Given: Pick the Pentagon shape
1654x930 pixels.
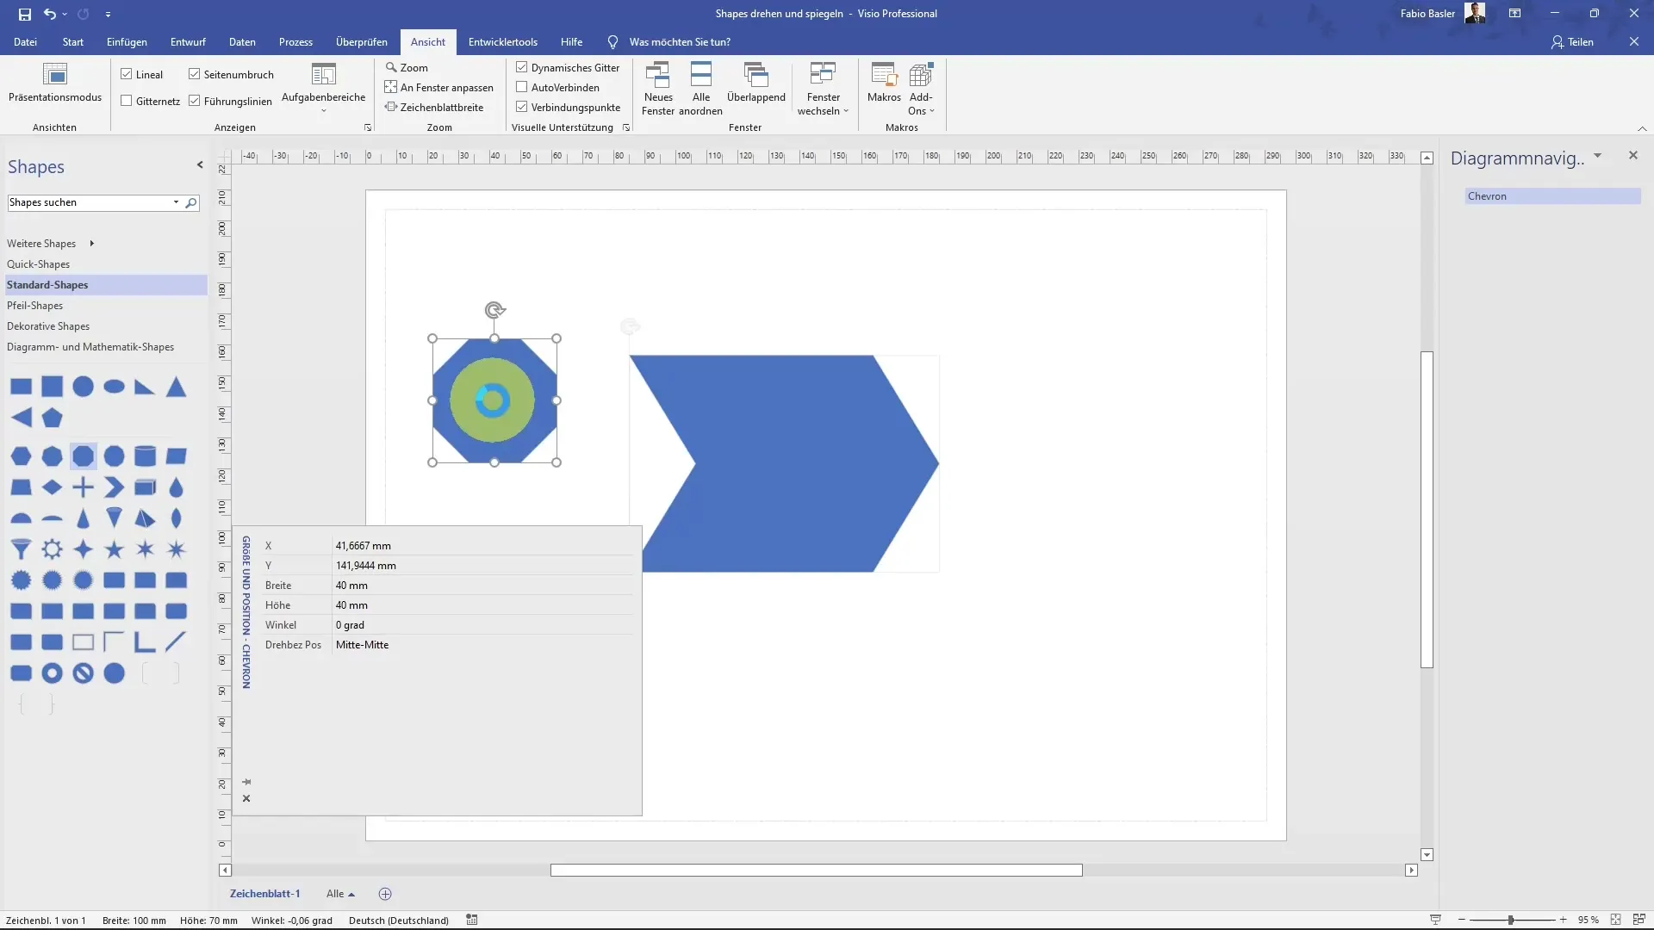Looking at the screenshot, I should [52, 418].
